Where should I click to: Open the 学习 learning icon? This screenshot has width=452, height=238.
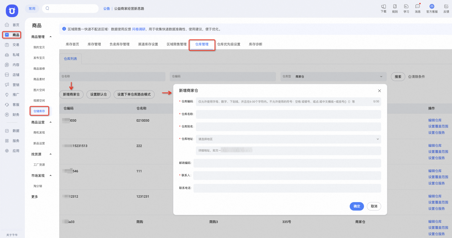[x=406, y=7]
